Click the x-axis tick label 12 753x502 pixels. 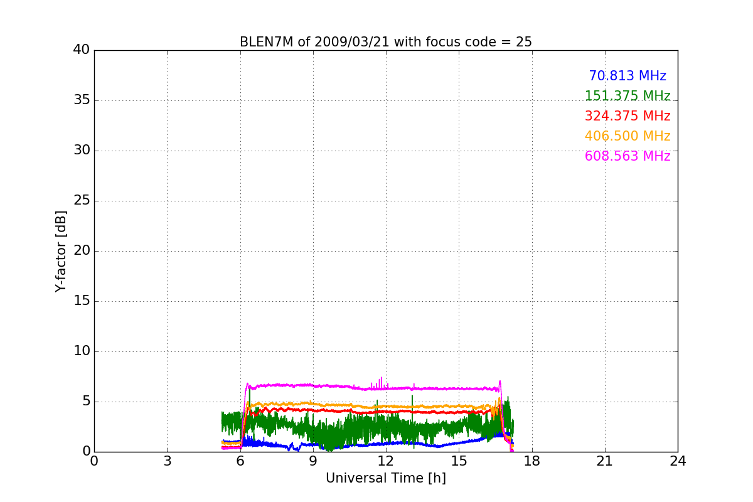pos(386,461)
